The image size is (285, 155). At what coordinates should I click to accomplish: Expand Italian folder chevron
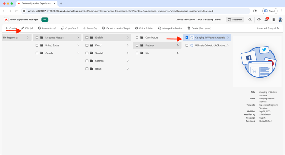(x=128, y=68)
